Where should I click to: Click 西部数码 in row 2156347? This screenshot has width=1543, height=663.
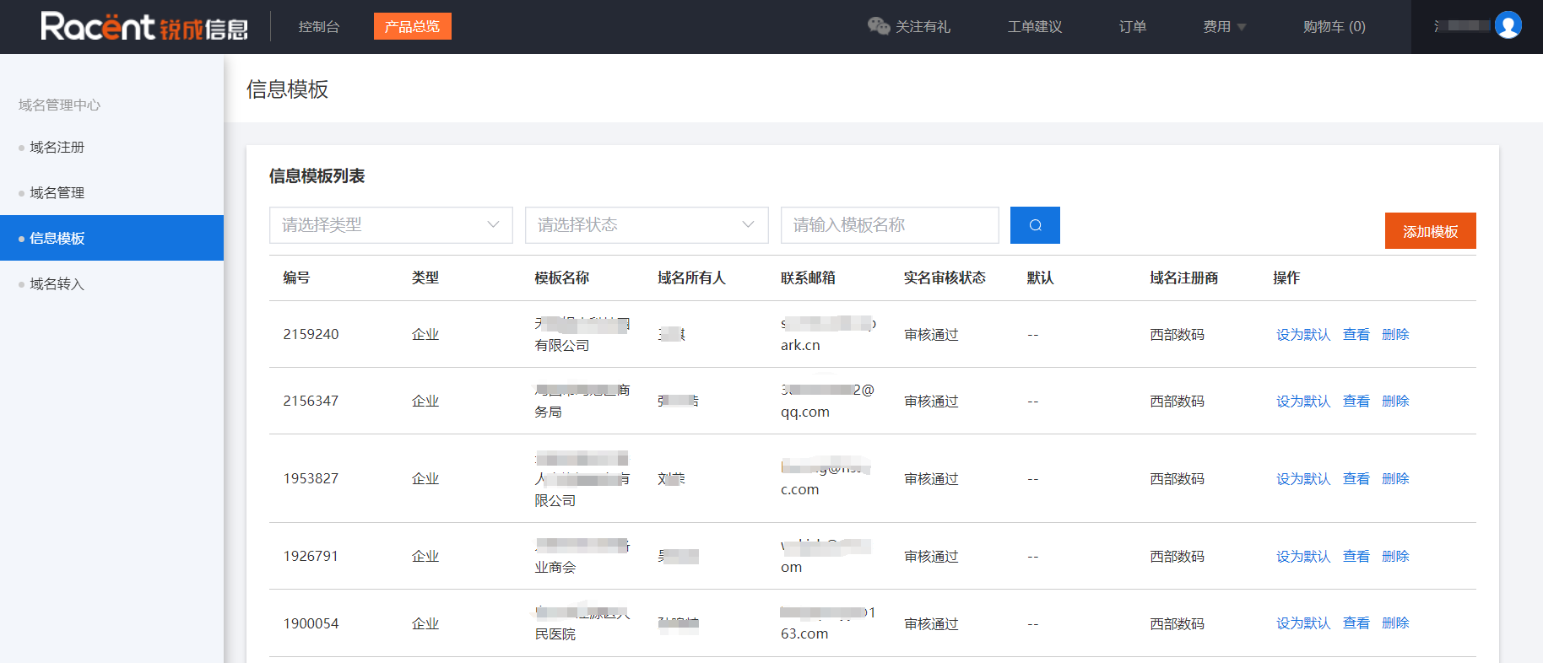(x=1177, y=402)
